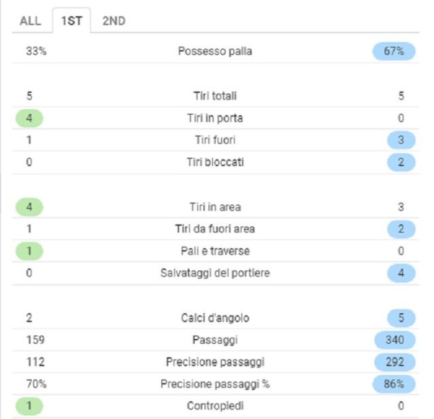Click the blue 3 beside Tiri fuori

pyautogui.click(x=401, y=140)
